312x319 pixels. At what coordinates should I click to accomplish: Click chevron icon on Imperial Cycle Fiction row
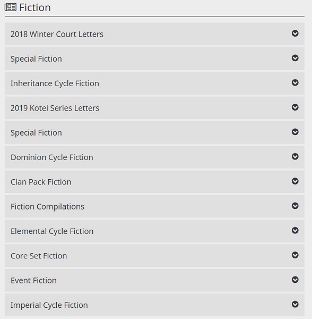click(x=295, y=304)
